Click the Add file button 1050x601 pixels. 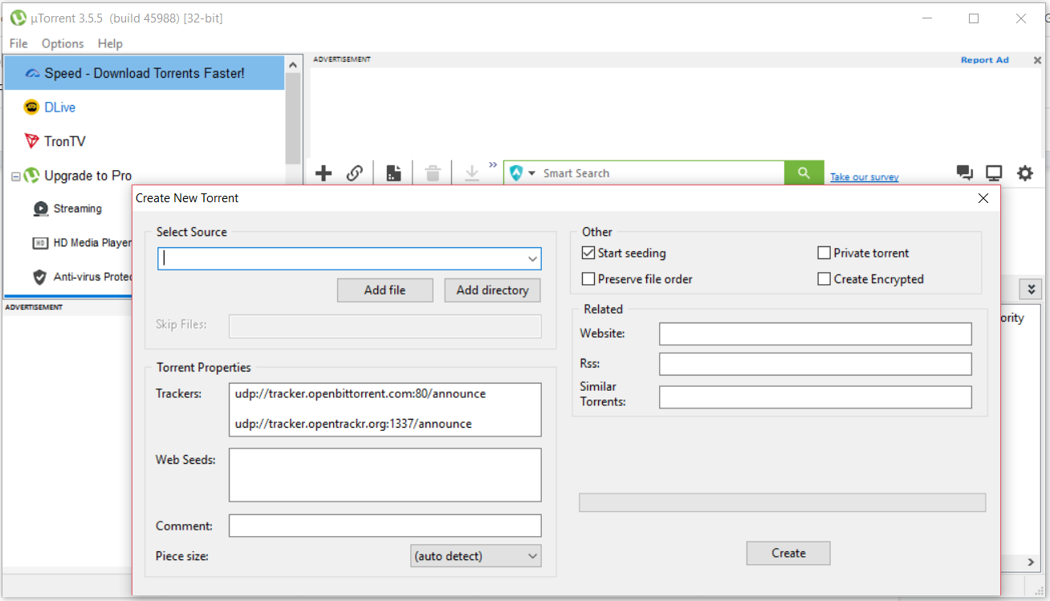point(385,290)
